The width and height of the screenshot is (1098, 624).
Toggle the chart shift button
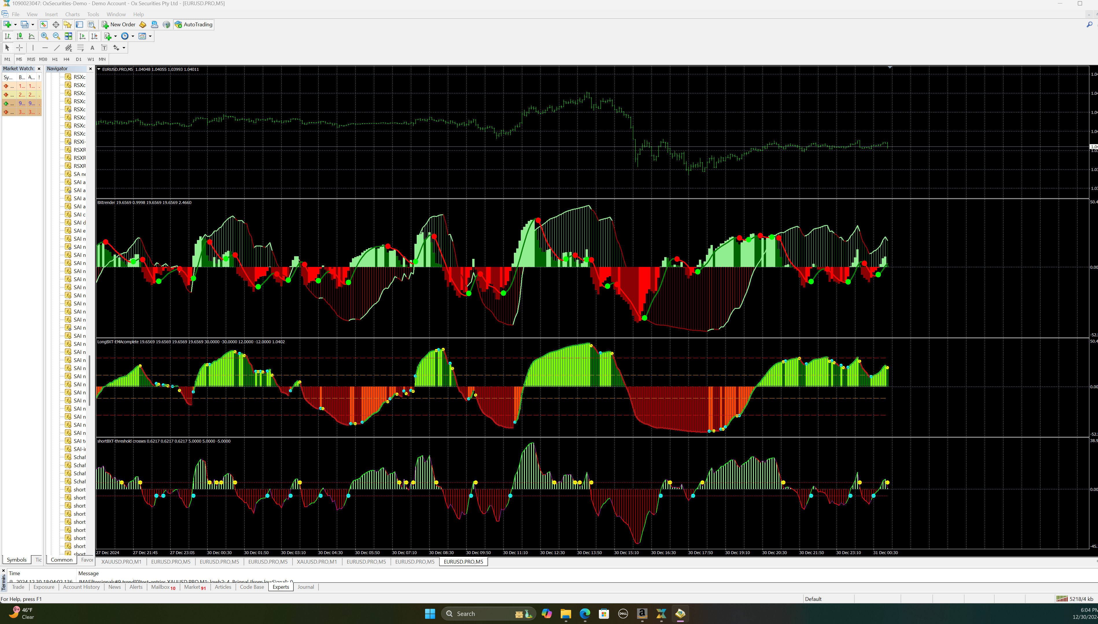(94, 36)
